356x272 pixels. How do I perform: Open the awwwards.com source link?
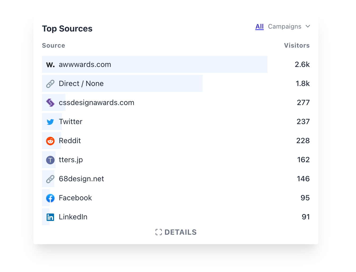click(x=85, y=65)
